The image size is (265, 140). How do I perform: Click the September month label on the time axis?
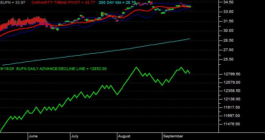click(173, 136)
